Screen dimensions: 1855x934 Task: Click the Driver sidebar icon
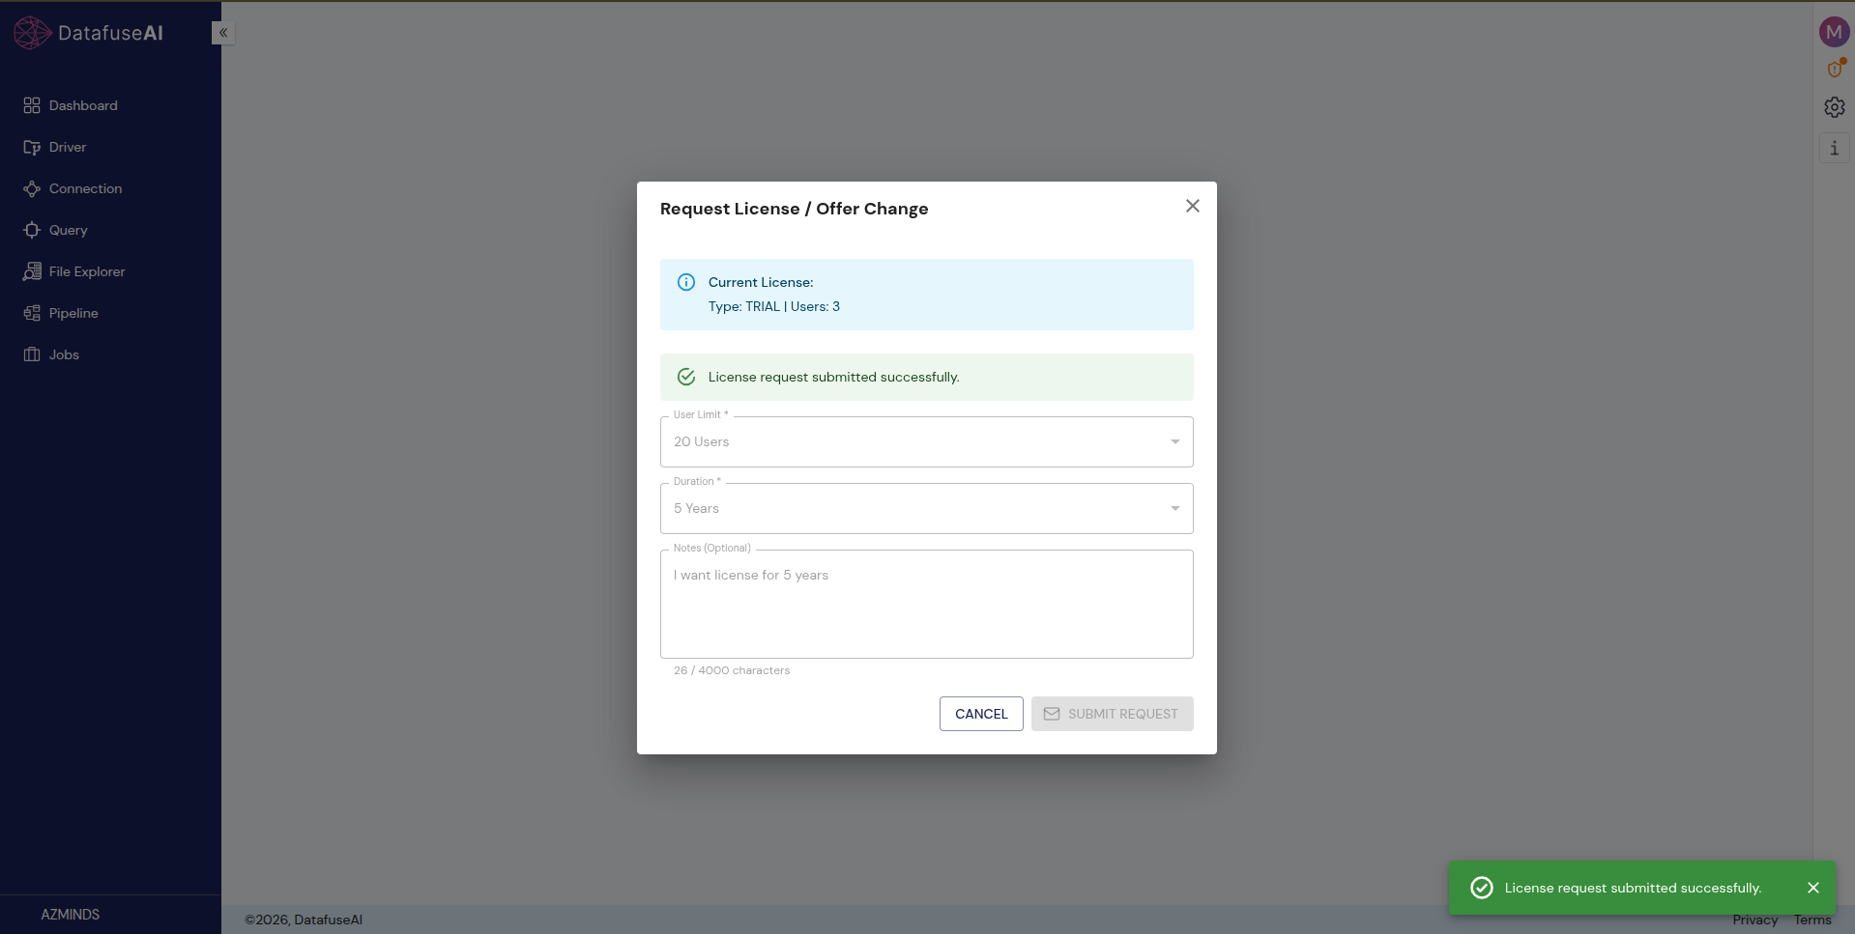point(32,147)
